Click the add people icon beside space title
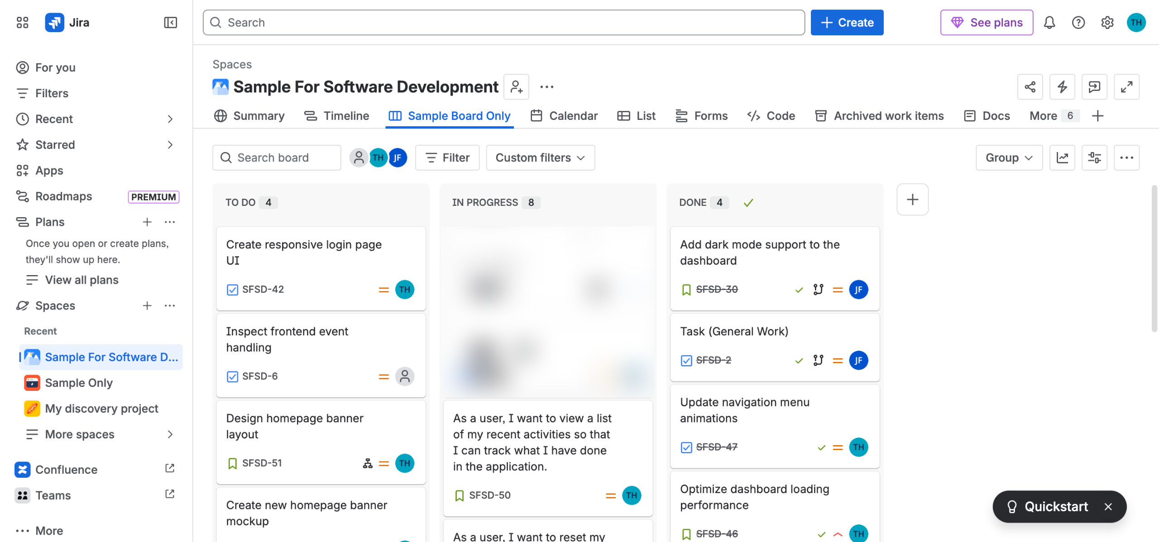Viewport: 1159px width, 542px height. (517, 87)
